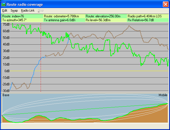Click the Mobile label in terrain profile
Image resolution: width=170 pixels, height=130 pixels.
[163, 95]
